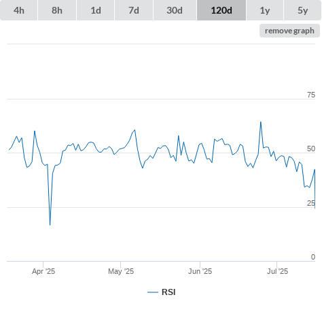Click the remove graph button
This screenshot has height=310, width=322.
coord(289,31)
